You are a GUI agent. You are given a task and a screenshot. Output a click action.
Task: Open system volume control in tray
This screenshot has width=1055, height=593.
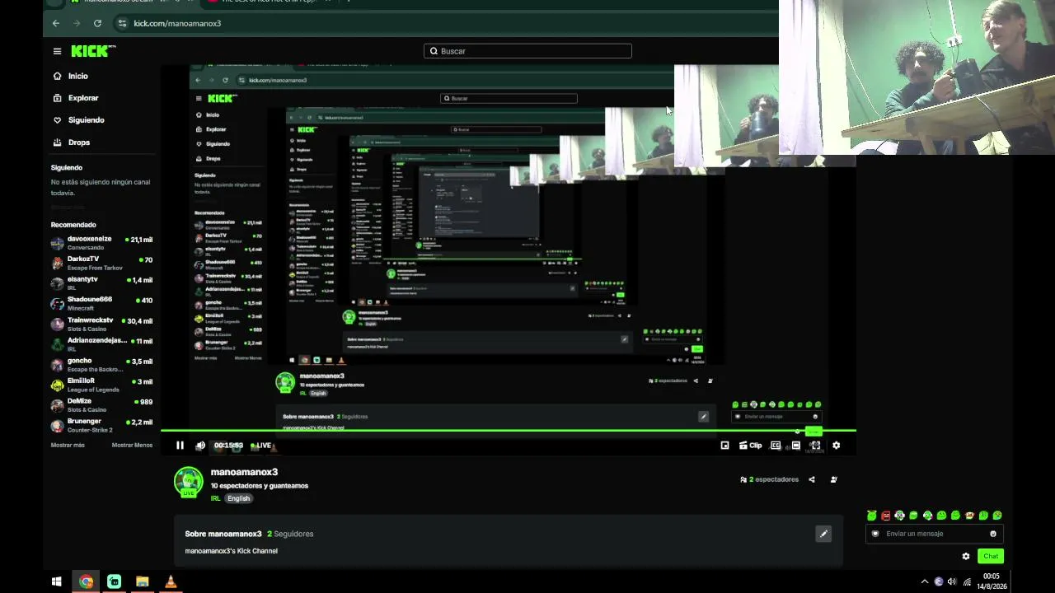[952, 581]
